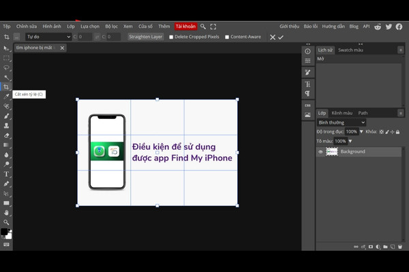
Task: Open the keyboard icon at toolbar bottom
Action: [6, 244]
